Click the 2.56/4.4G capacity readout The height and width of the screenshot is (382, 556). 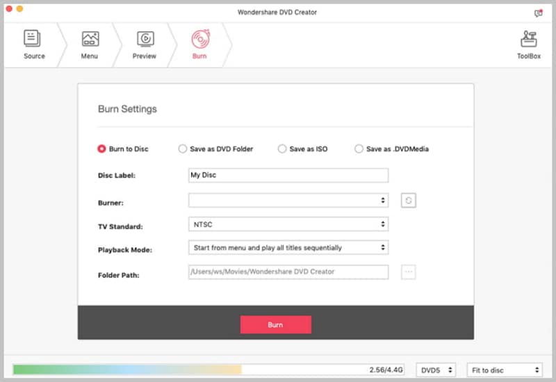386,369
